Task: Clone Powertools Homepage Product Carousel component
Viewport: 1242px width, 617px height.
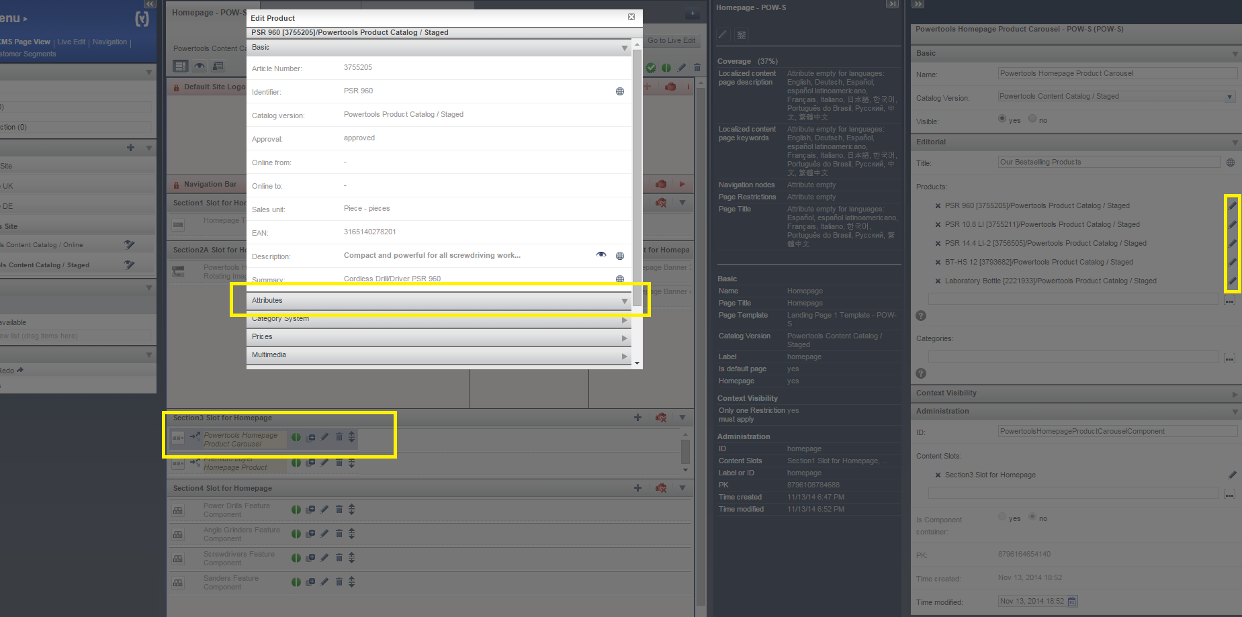Action: 310,438
